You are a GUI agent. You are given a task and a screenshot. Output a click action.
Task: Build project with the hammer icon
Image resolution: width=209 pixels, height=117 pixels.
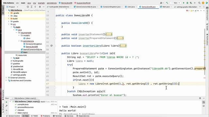coord(167,3)
